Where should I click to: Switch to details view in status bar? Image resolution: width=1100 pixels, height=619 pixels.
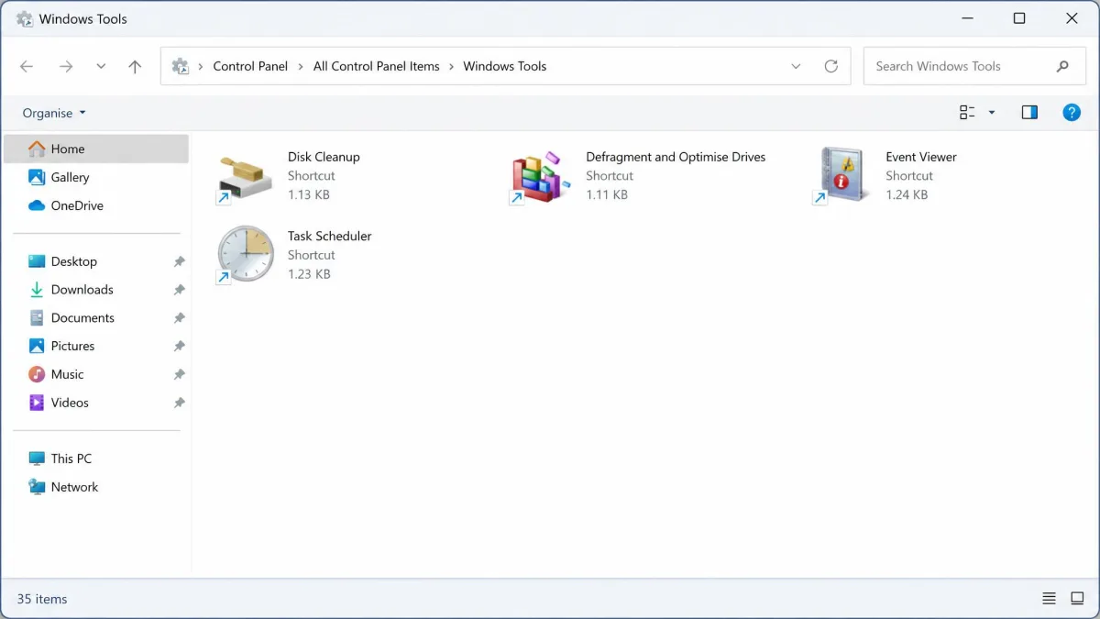click(1050, 599)
